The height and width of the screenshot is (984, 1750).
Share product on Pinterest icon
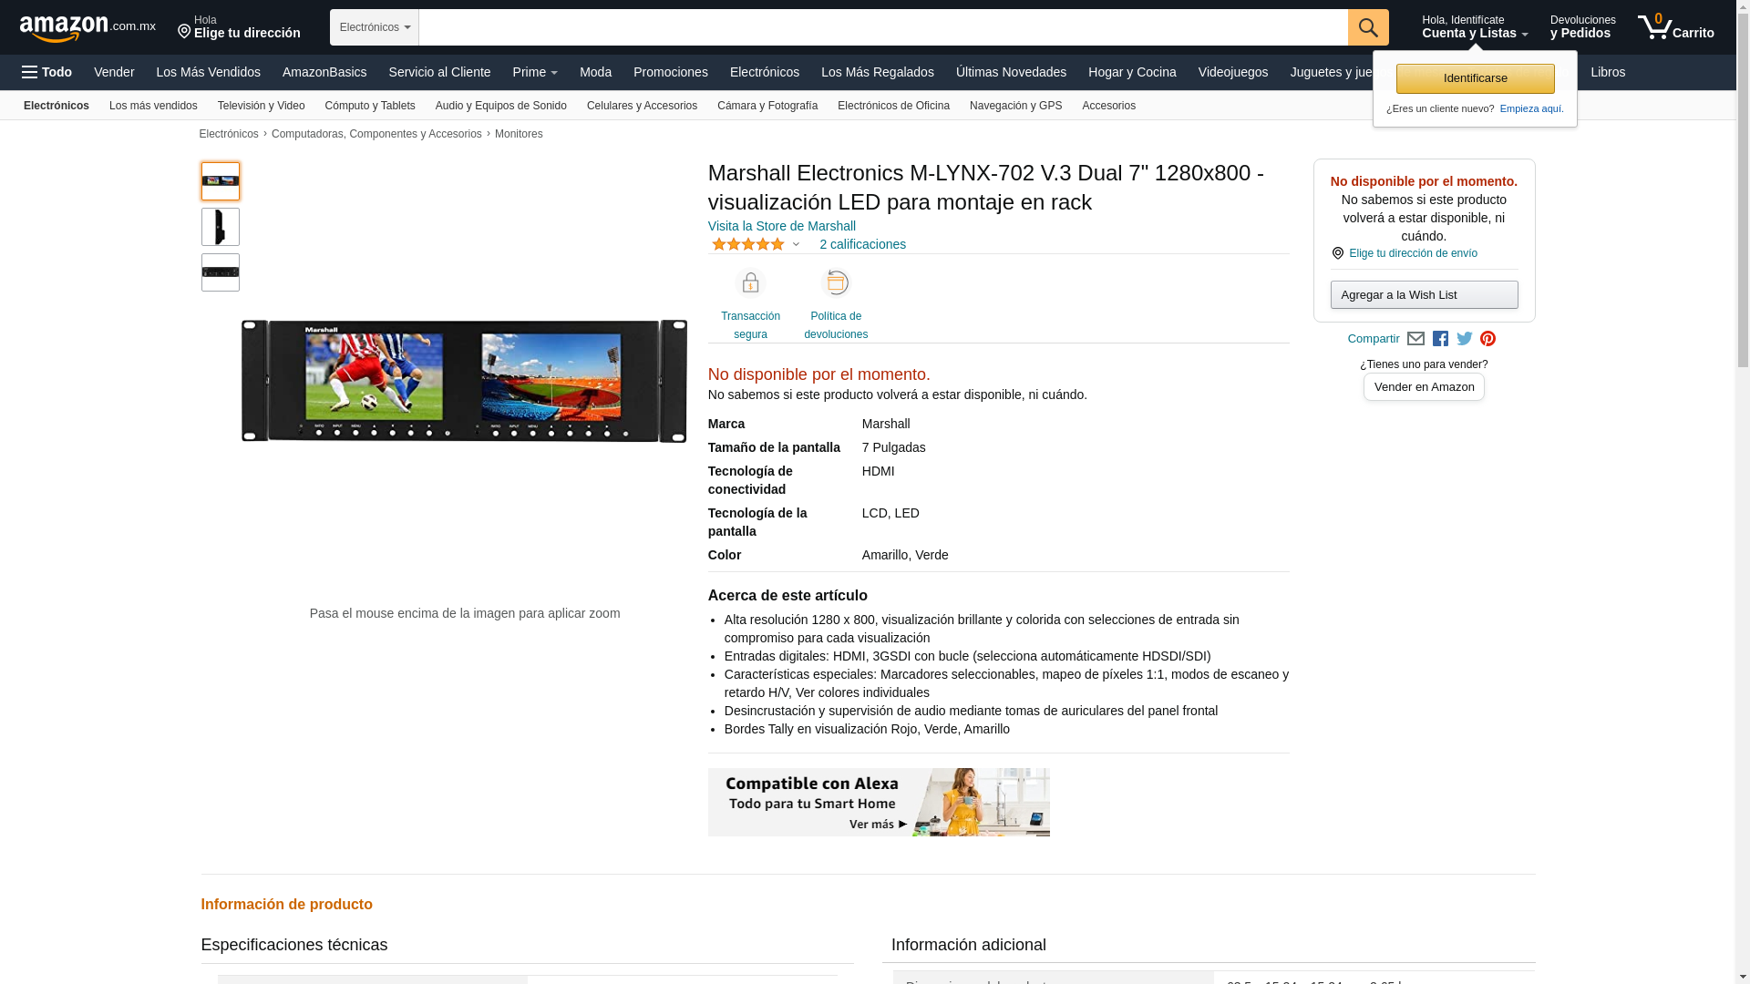(1487, 339)
